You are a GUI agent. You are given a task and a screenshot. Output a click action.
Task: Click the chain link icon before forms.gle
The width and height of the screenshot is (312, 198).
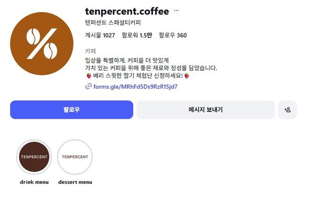tap(88, 87)
